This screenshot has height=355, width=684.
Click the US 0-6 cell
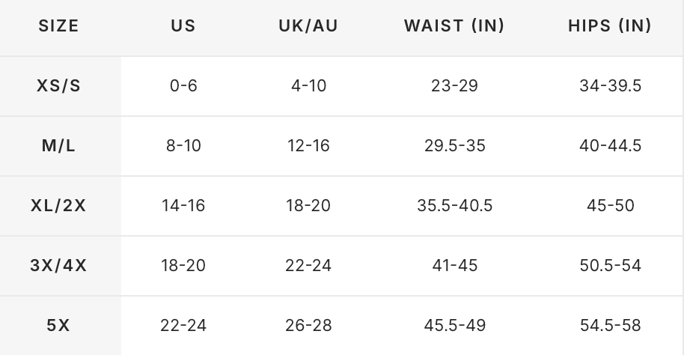click(x=183, y=85)
